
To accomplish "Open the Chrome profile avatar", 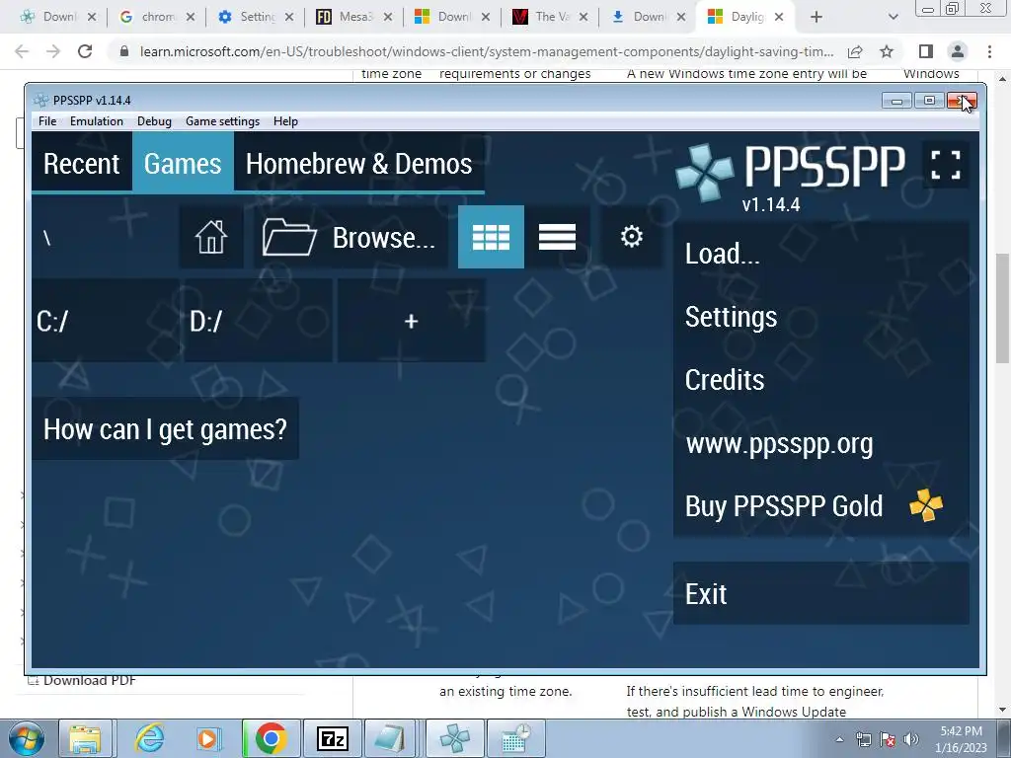I will 958,51.
